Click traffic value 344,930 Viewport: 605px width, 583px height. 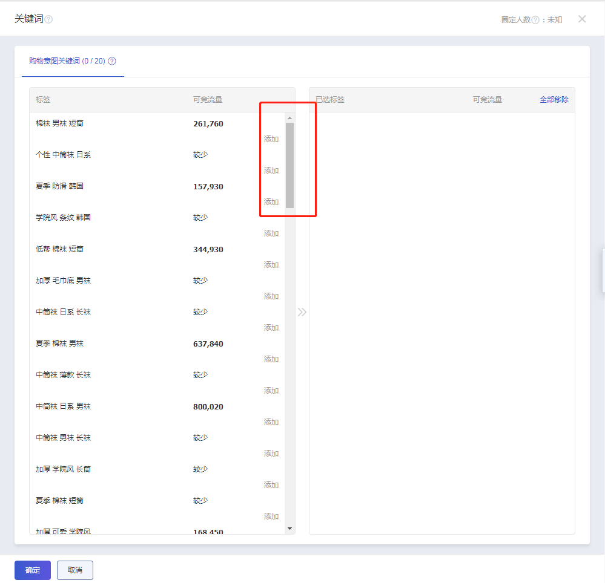click(x=208, y=249)
